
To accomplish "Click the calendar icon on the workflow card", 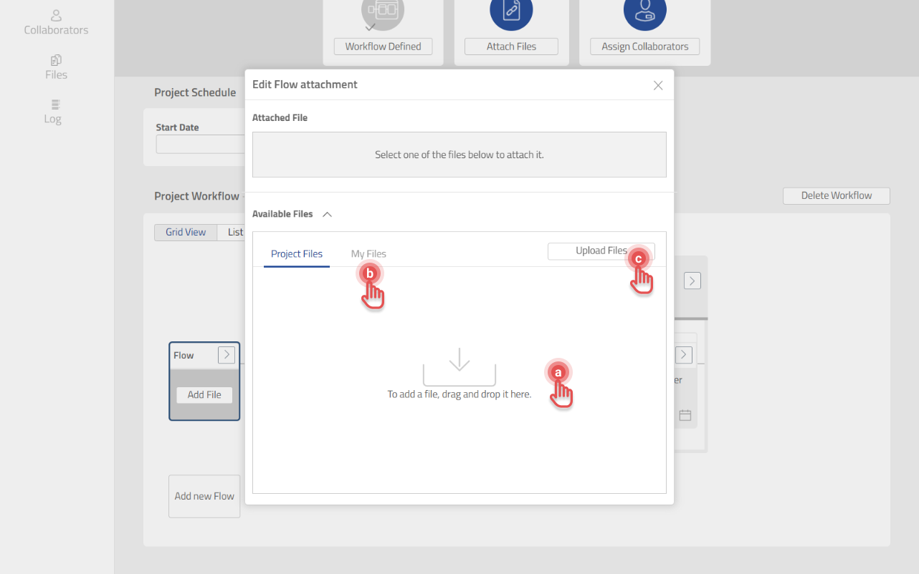I will [685, 415].
